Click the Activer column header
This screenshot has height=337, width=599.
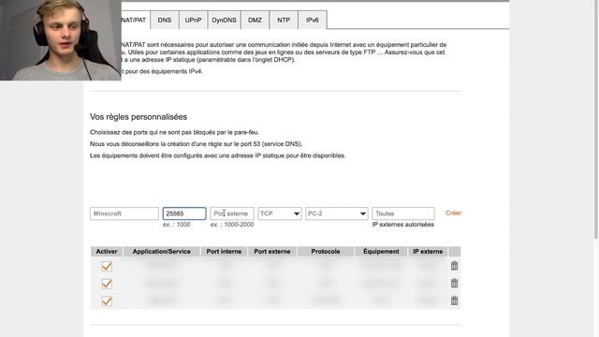(x=107, y=252)
